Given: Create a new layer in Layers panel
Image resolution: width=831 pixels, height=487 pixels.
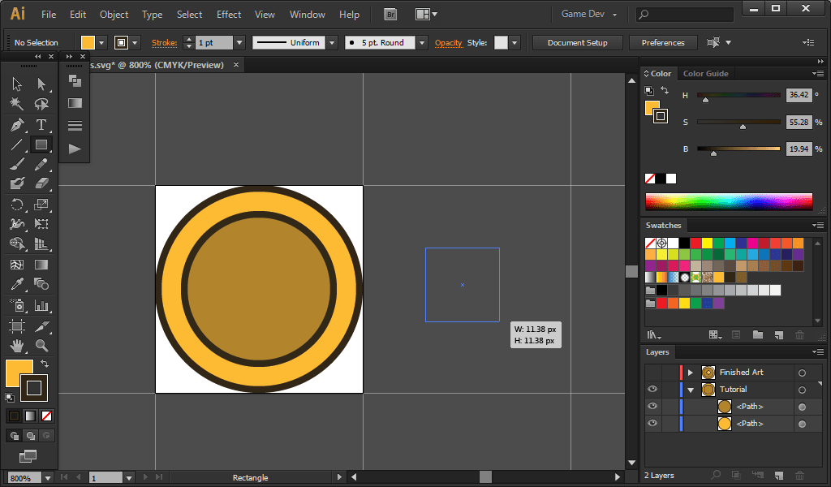Looking at the screenshot, I should point(778,476).
